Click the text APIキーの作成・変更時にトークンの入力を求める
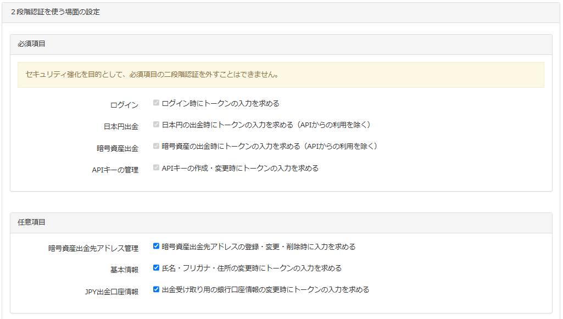This screenshot has height=319, width=563. tap(240, 169)
